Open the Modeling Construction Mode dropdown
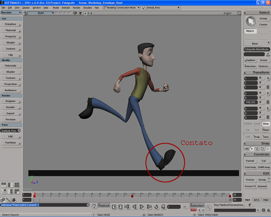This screenshot has height=217, width=271. click(122, 8)
